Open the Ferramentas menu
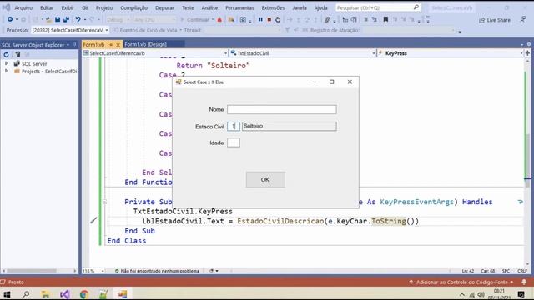The image size is (534, 300). tap(239, 7)
